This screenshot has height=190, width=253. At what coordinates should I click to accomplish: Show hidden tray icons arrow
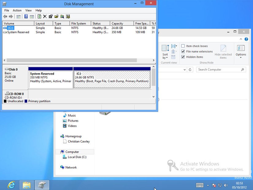[x=208, y=185]
